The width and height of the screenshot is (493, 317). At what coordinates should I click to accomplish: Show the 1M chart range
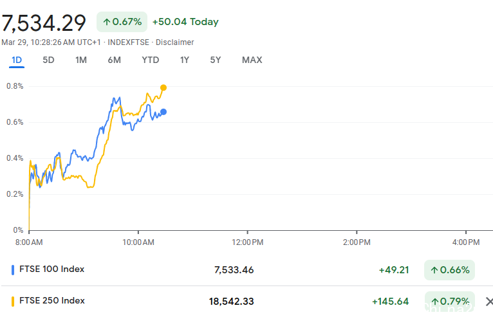pos(80,60)
